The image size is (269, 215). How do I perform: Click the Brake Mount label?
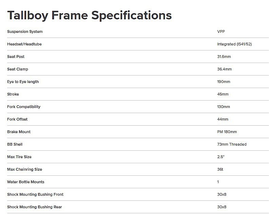coord(19,132)
